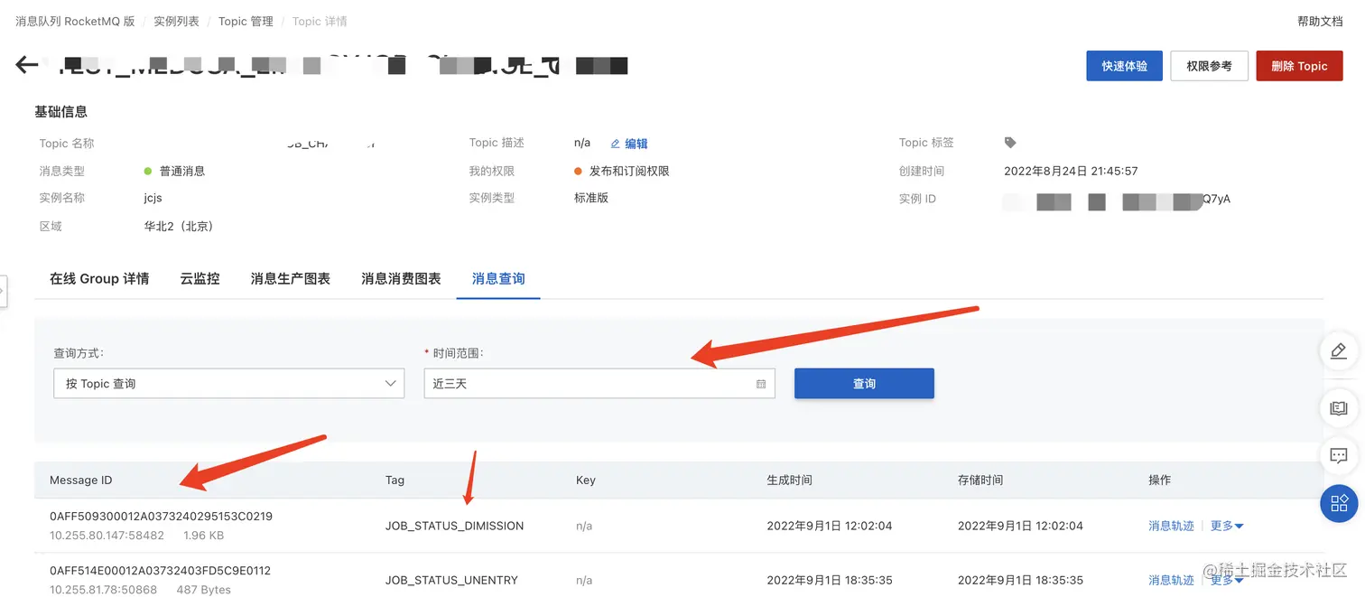The image size is (1365, 597).
Task: Click the pencil feedback icon on right sidebar
Action: coord(1339,352)
